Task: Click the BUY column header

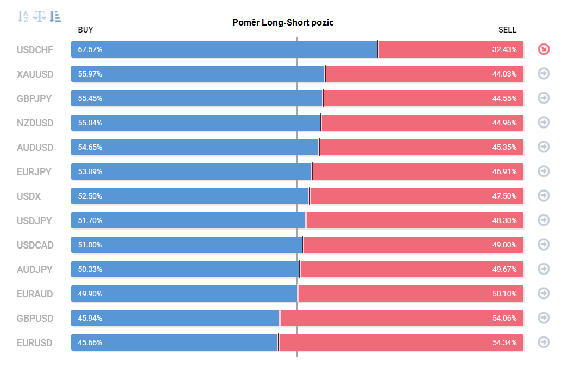Action: click(85, 30)
